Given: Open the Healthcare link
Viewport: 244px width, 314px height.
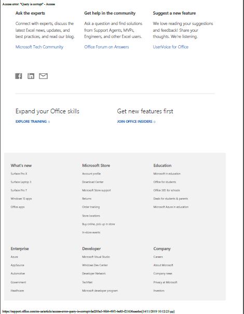Looking at the screenshot, I should 17,291.
